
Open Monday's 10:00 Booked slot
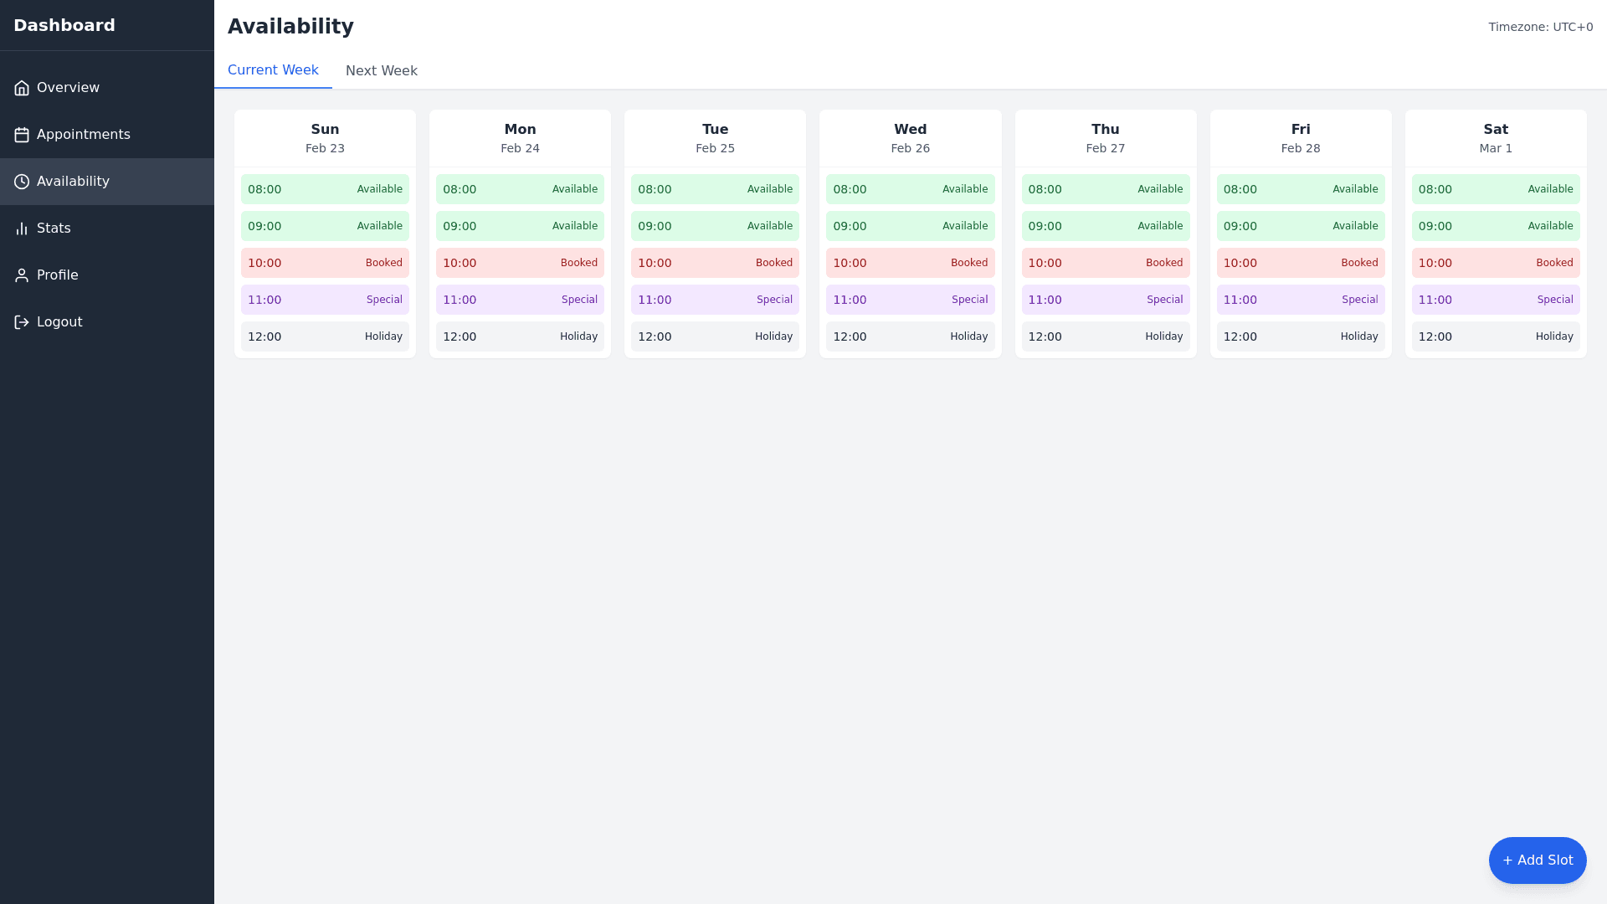pos(520,263)
